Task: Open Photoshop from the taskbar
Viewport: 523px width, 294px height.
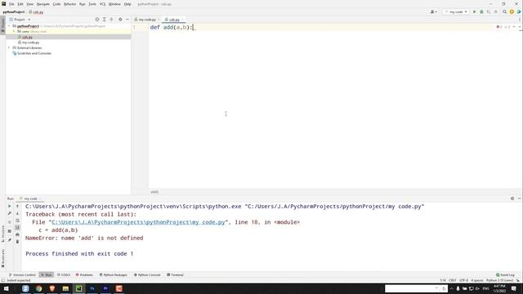Action: click(x=92, y=288)
